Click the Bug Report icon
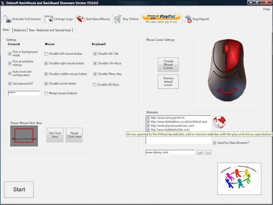The width and height of the screenshot is (273, 205). [x=188, y=19]
